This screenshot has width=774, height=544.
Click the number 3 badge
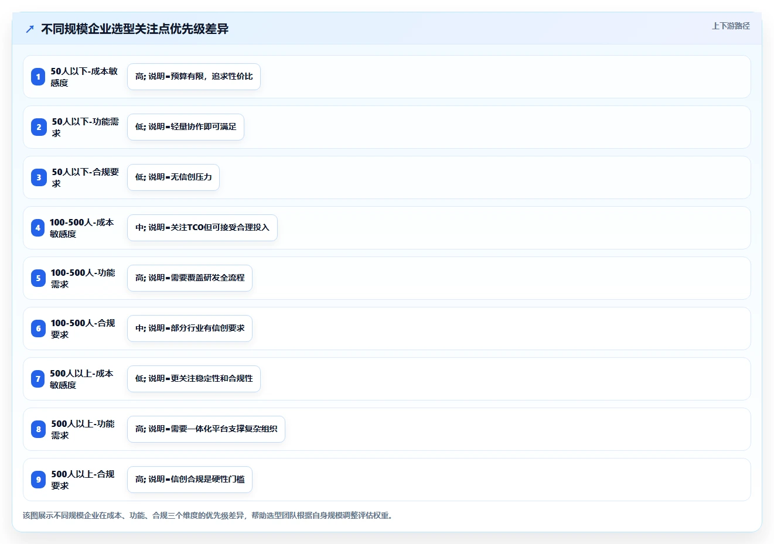pyautogui.click(x=39, y=177)
